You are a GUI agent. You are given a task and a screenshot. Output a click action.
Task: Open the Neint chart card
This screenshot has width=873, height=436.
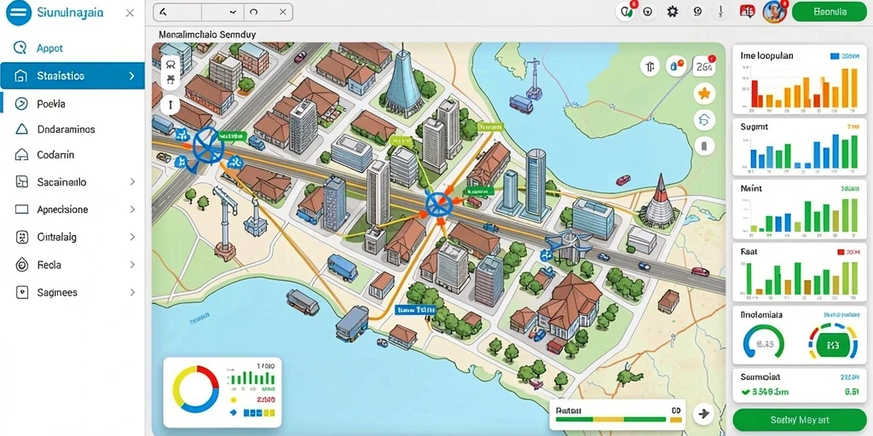pyautogui.click(x=799, y=209)
